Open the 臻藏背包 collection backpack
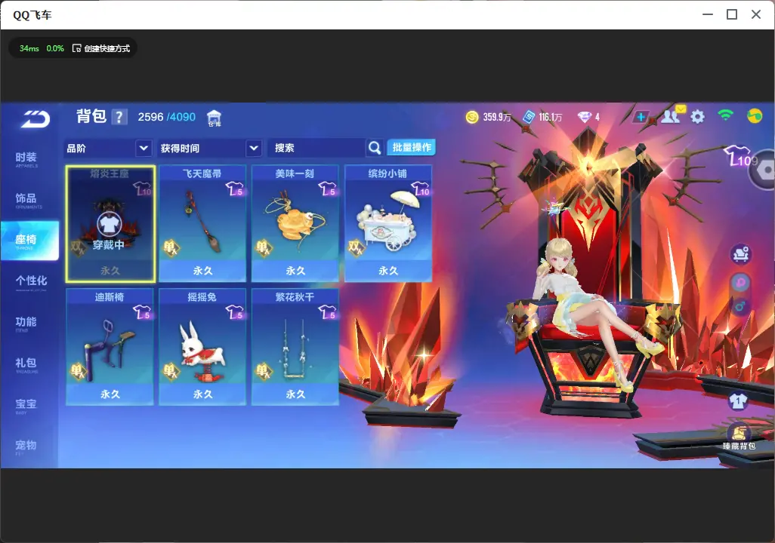 click(739, 437)
